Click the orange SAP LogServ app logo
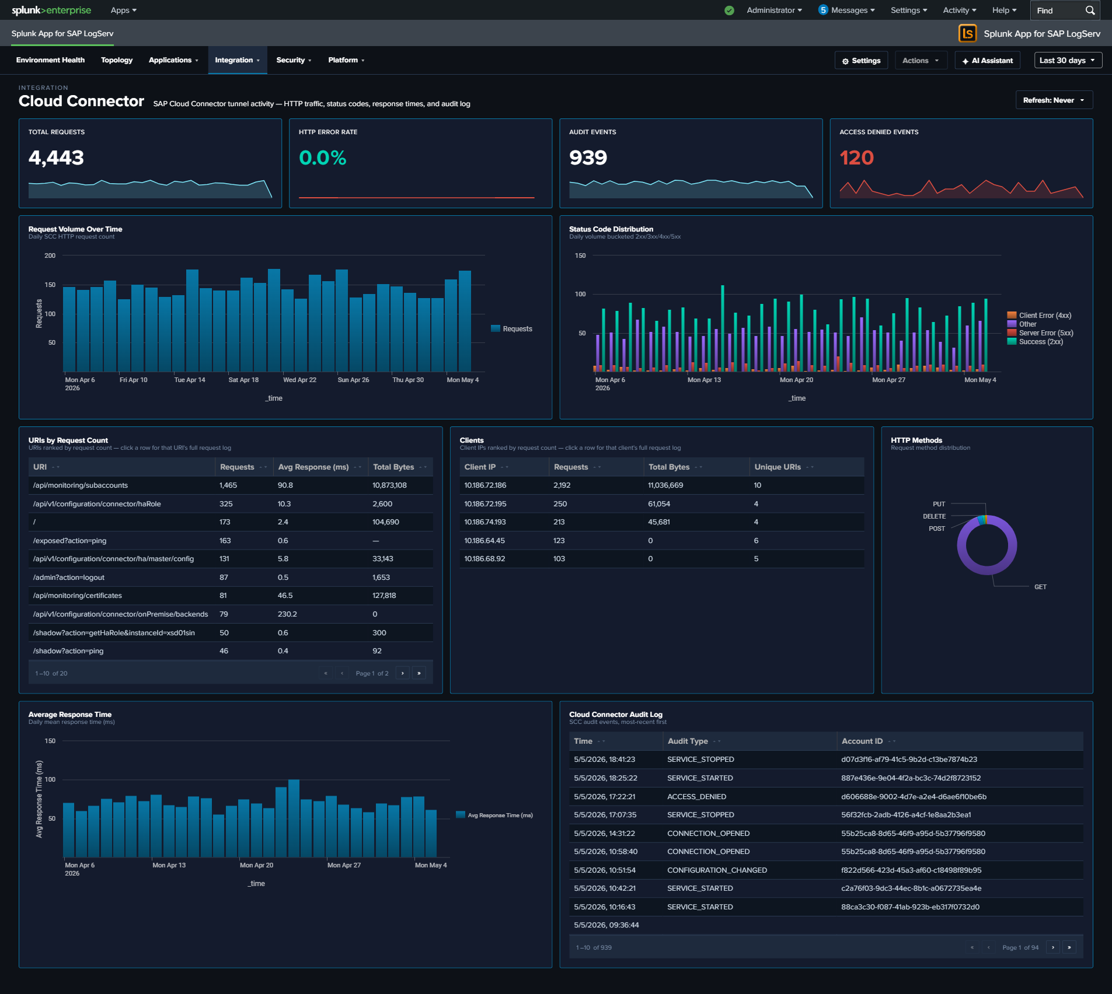The width and height of the screenshot is (1112, 994). coord(967,33)
